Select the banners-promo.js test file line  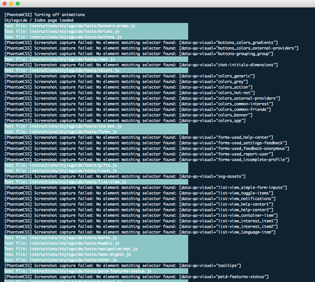96,26
